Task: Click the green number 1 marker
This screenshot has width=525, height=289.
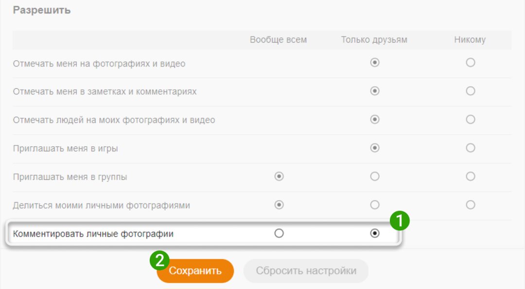Action: [400, 221]
